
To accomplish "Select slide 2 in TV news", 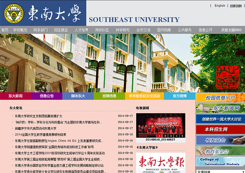I will point(165,136).
